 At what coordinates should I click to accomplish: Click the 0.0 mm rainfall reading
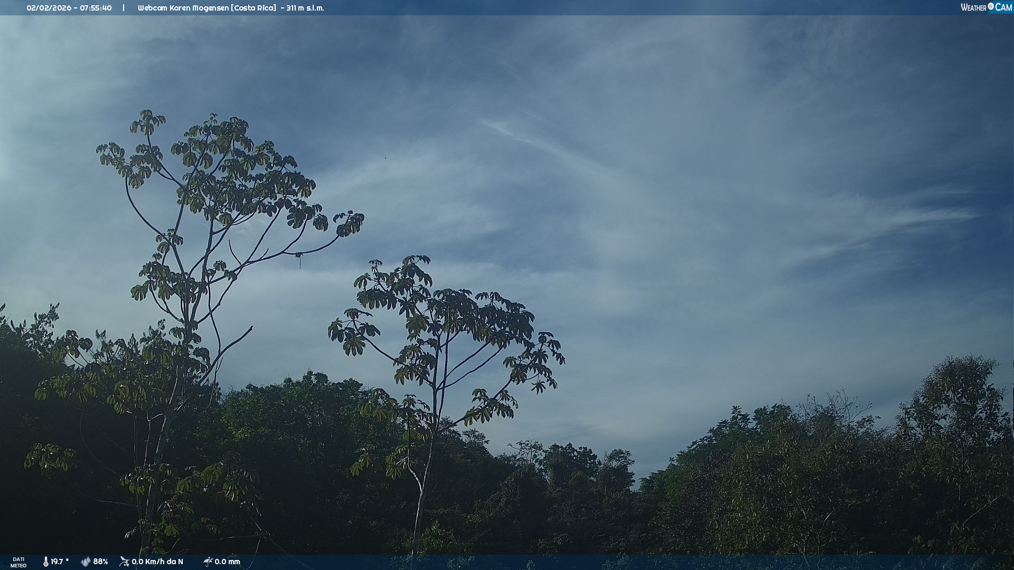[x=227, y=562]
